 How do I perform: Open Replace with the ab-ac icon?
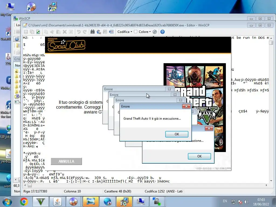point(99,32)
